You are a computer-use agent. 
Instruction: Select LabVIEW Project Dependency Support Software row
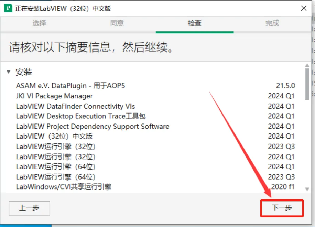[155, 126]
